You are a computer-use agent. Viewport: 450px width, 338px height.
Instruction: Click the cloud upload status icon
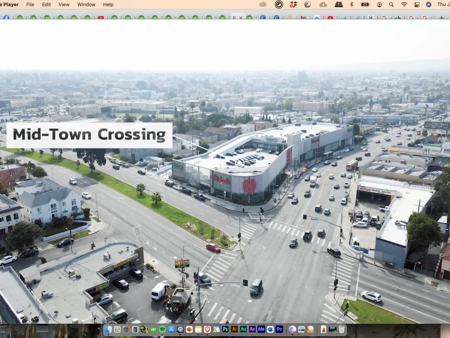tap(323, 5)
